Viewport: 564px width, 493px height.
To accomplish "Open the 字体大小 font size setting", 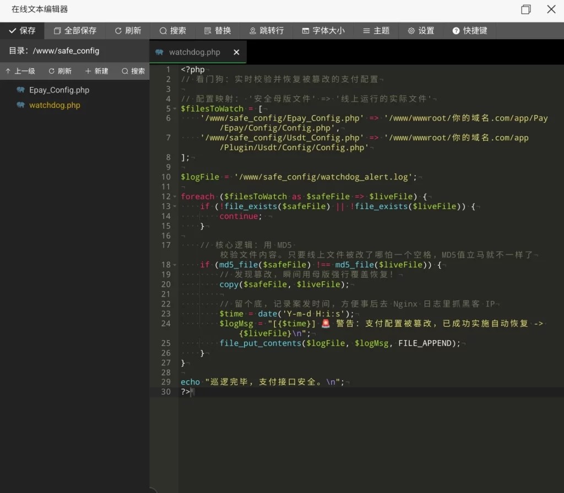I will [x=323, y=31].
